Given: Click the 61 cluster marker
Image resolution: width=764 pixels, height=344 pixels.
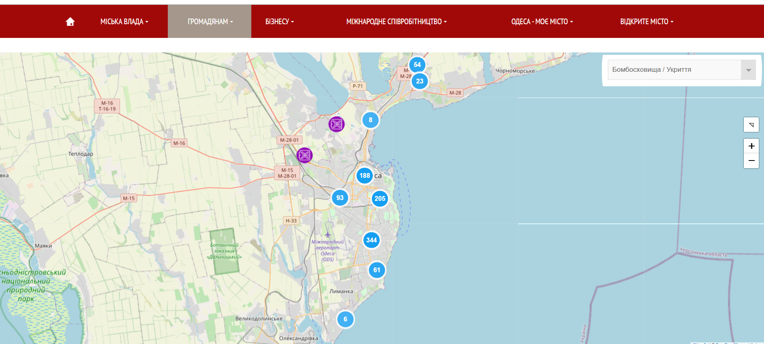Looking at the screenshot, I should tap(377, 270).
